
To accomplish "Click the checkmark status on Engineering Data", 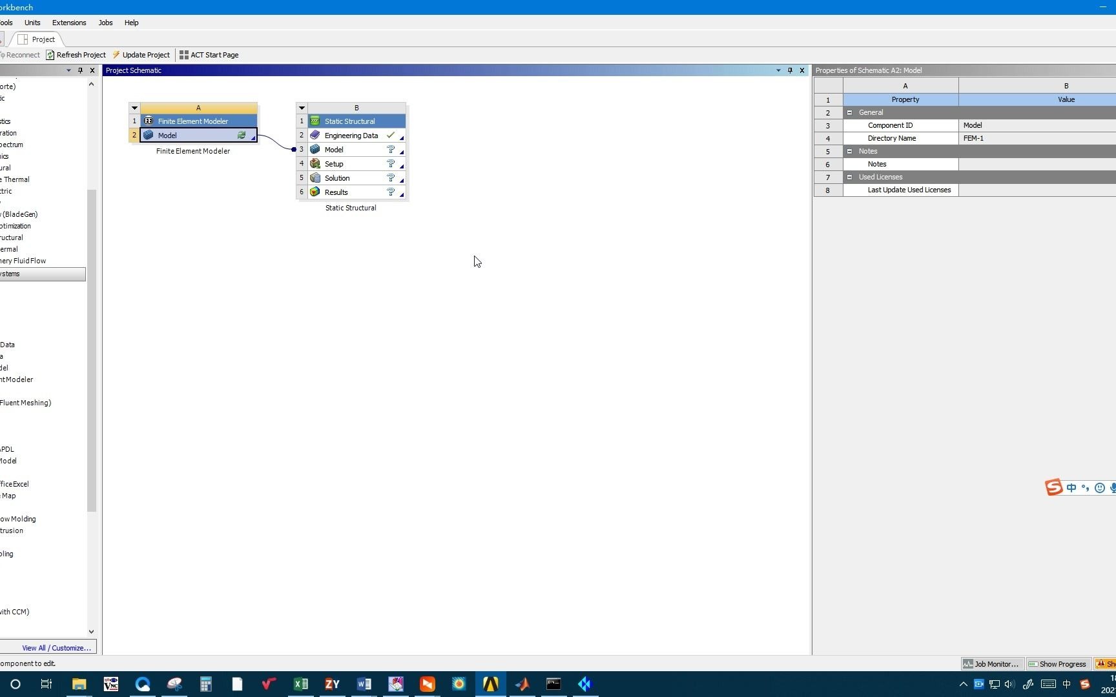I will (391, 135).
